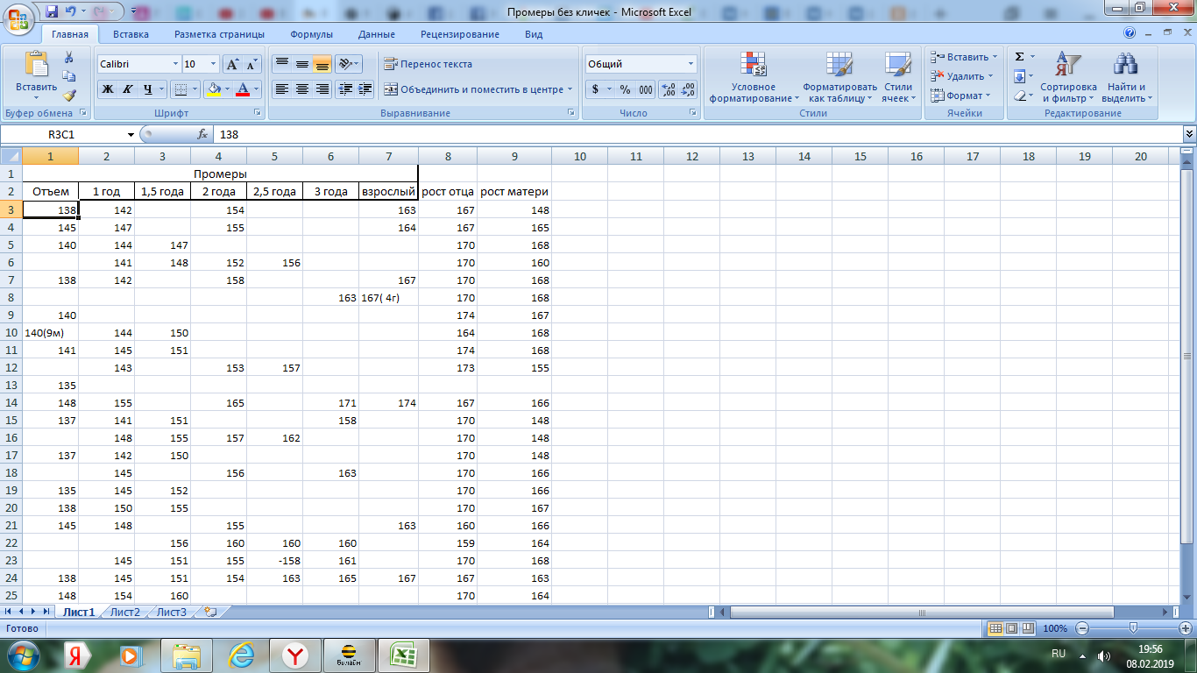Open Yandex Browser from taskbar

point(295,655)
